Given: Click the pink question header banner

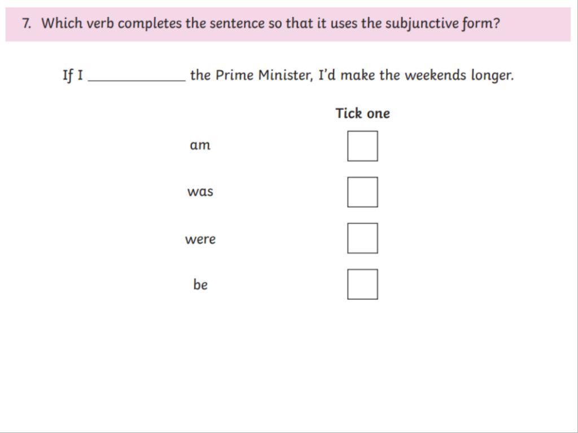Looking at the screenshot, I should tap(288, 24).
